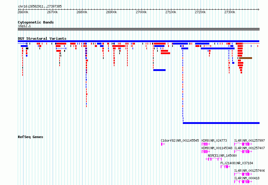Viewport: 268px width, 185px height.
Task: Select the Cytogenetic Bands track title
Action: (36, 22)
